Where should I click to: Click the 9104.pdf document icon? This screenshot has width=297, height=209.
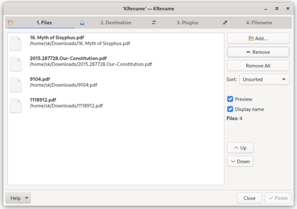coord(15,85)
